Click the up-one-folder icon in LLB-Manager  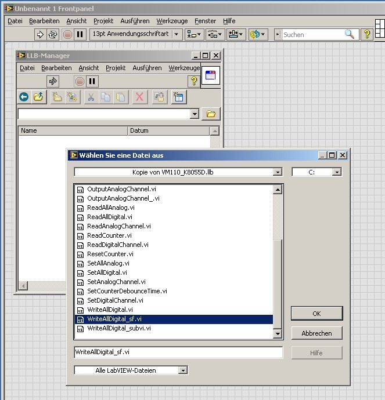click(38, 97)
